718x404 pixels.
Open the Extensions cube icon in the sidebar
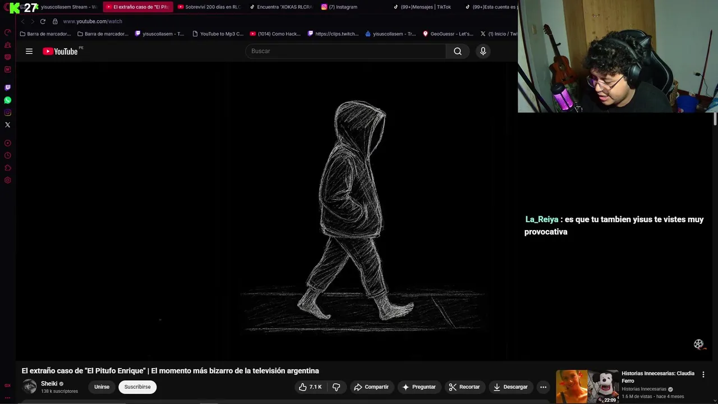[8, 168]
